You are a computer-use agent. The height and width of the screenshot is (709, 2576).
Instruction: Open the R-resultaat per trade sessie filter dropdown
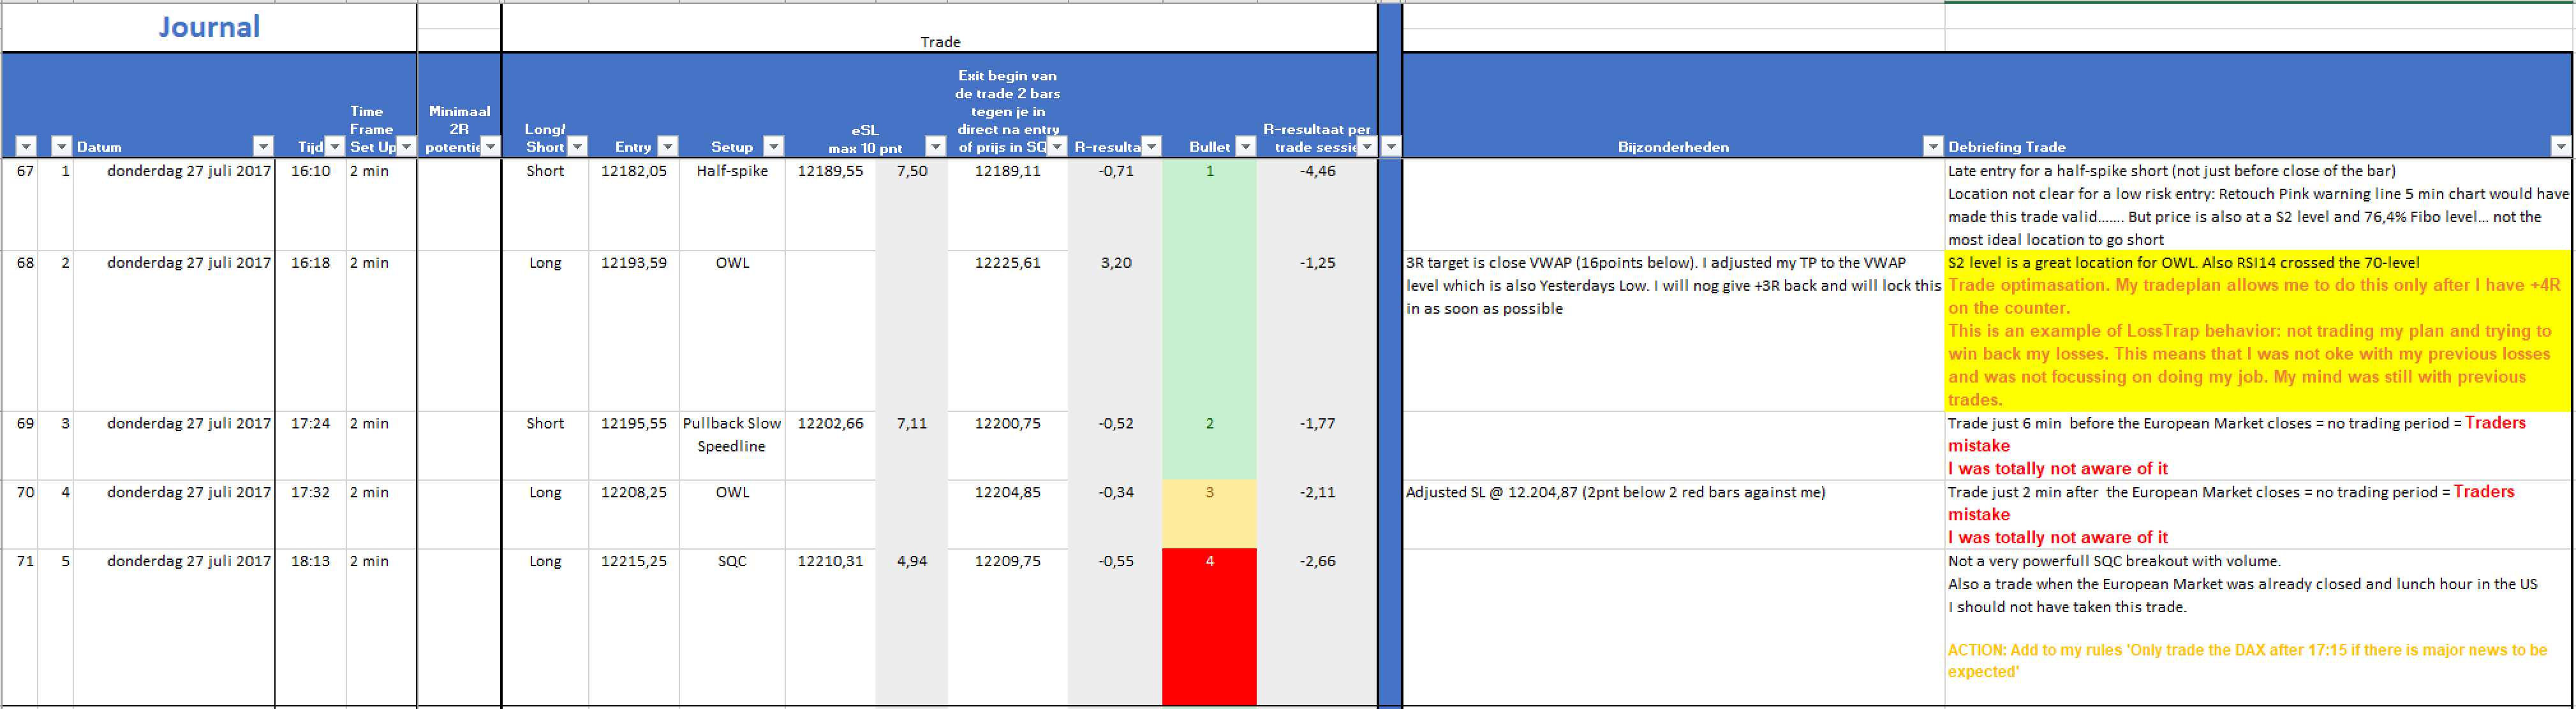pyautogui.click(x=1366, y=146)
